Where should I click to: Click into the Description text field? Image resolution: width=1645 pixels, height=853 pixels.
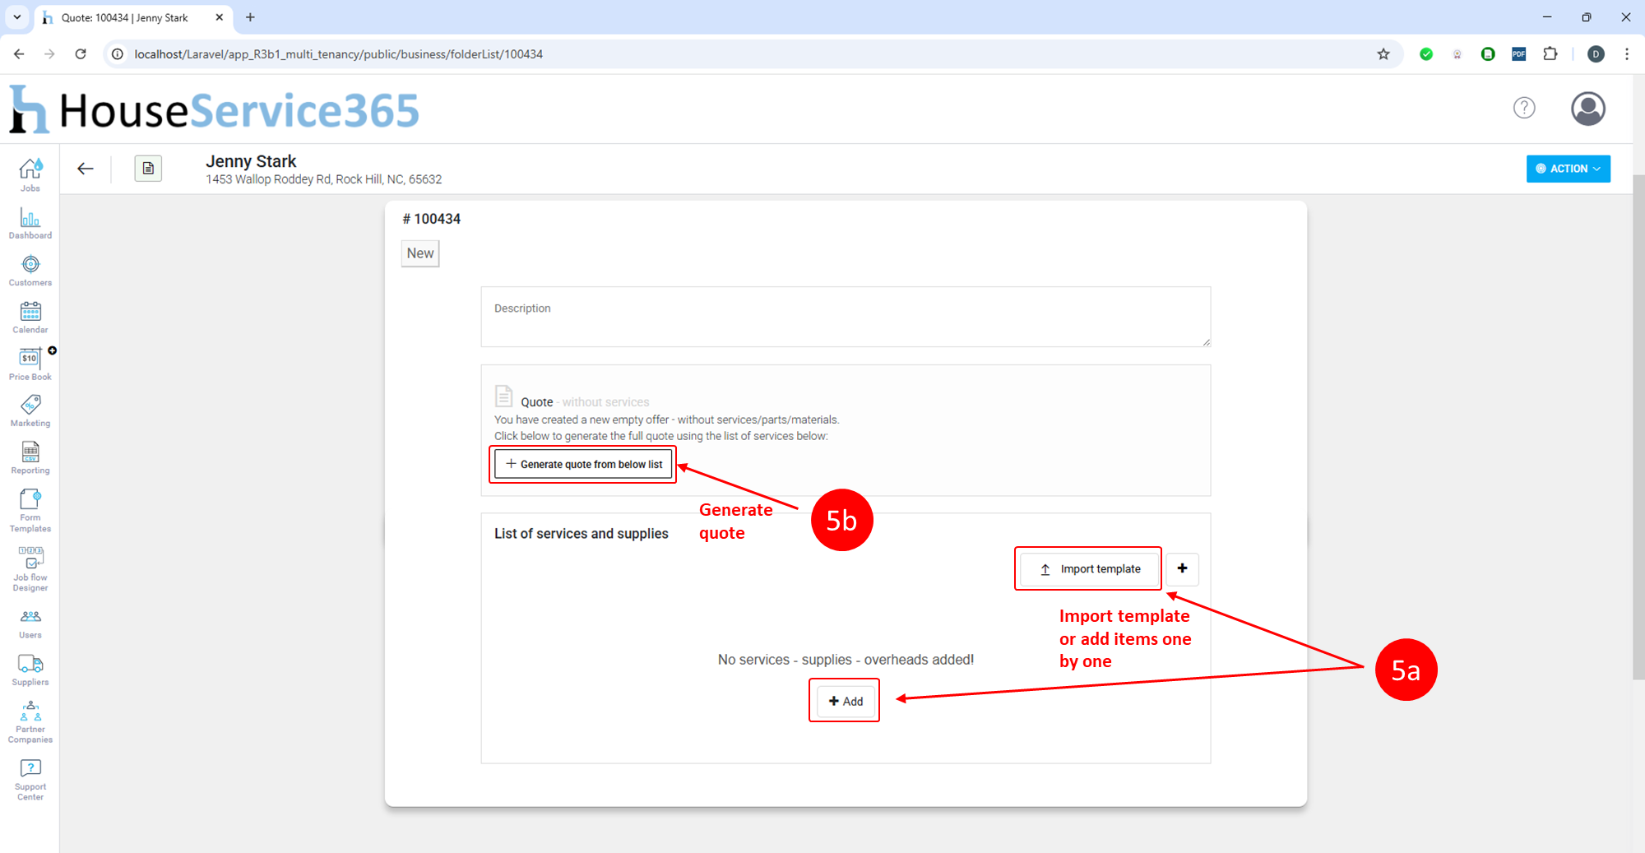point(845,317)
